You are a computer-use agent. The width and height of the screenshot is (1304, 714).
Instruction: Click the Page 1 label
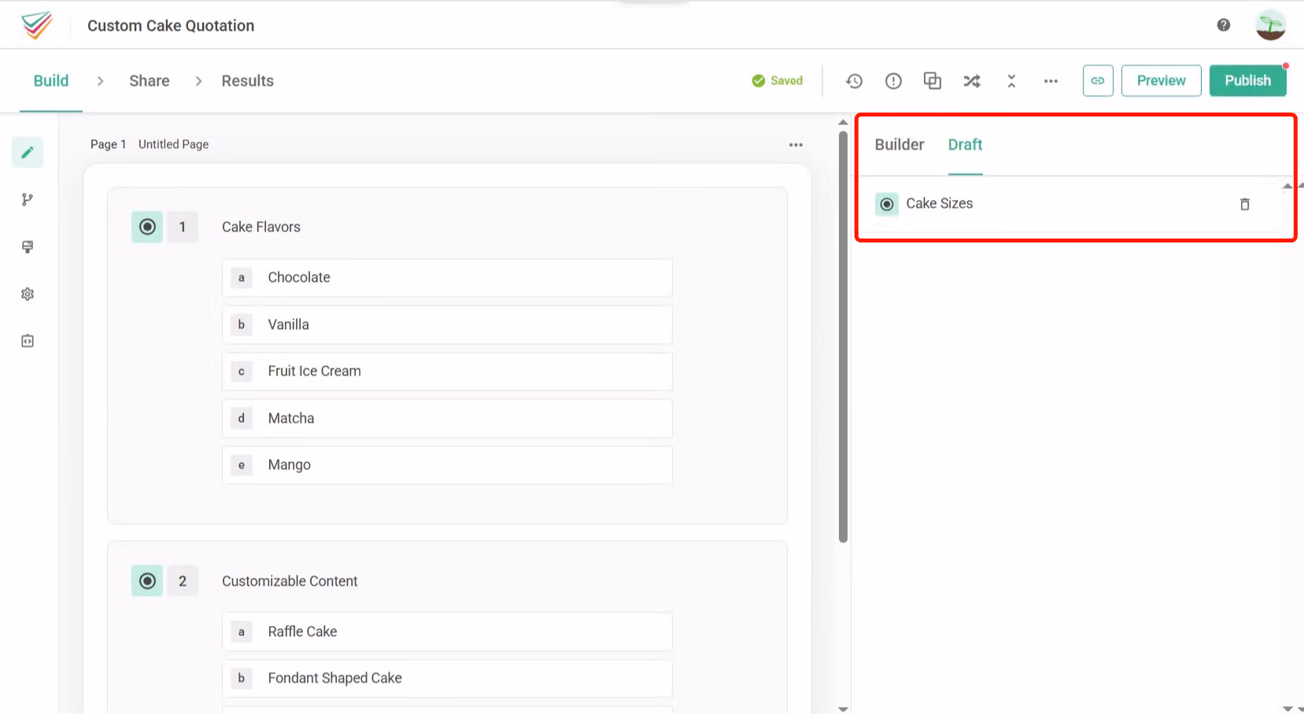click(109, 144)
